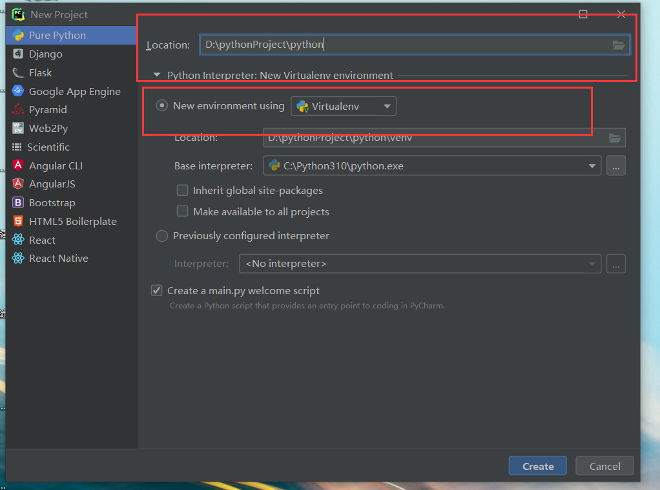660x490 pixels.
Task: Click the Pure Python logo icon
Action: 18,36
